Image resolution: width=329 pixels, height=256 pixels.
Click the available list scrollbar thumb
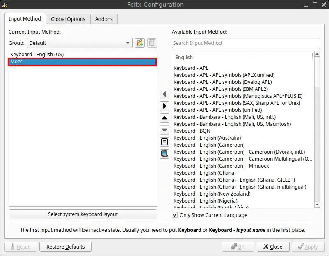317,71
